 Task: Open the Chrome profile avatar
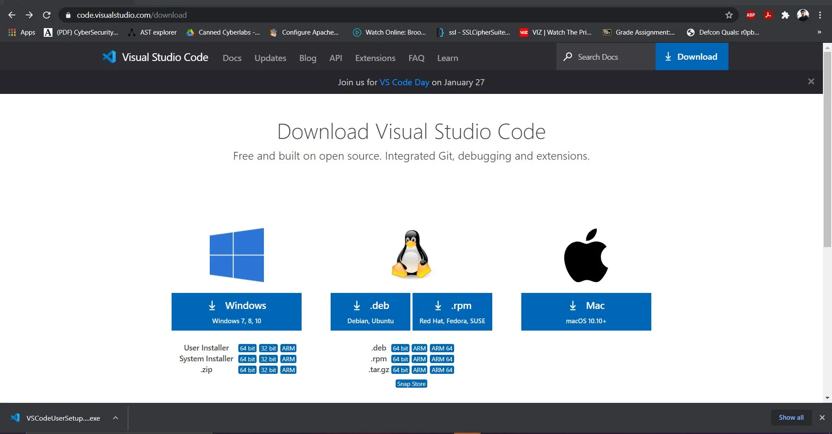click(x=803, y=15)
